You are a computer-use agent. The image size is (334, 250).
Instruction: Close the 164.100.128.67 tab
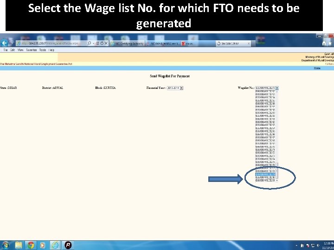[249, 44]
